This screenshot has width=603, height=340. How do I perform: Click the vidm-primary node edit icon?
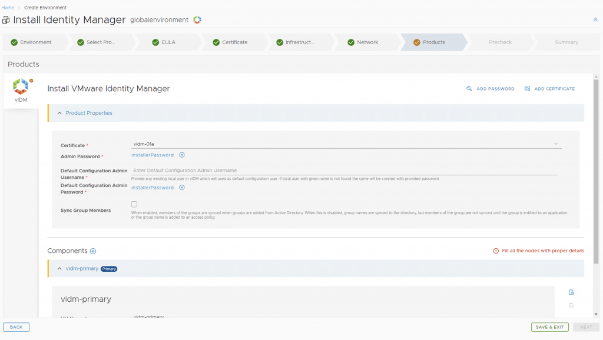(x=571, y=292)
